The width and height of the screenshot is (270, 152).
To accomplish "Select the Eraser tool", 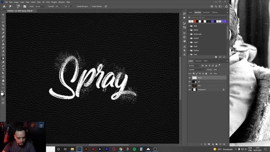I will coord(3,51).
